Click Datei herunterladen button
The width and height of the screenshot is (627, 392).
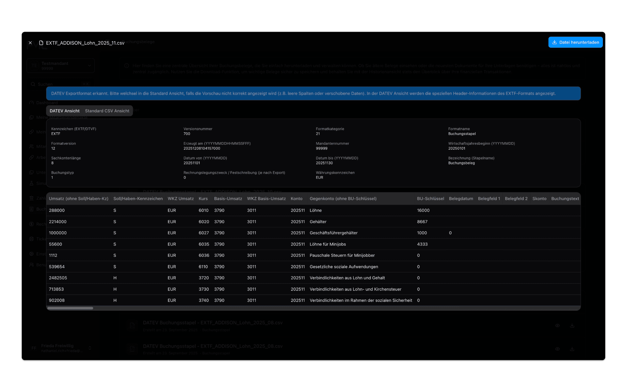pos(575,42)
